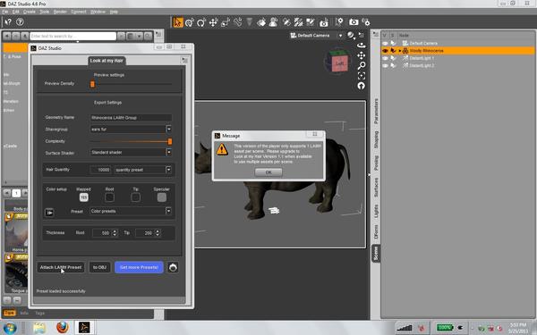Select the figure Region Navigator tool
Image resolution: width=537 pixels, height=335 pixels.
click(x=273, y=22)
